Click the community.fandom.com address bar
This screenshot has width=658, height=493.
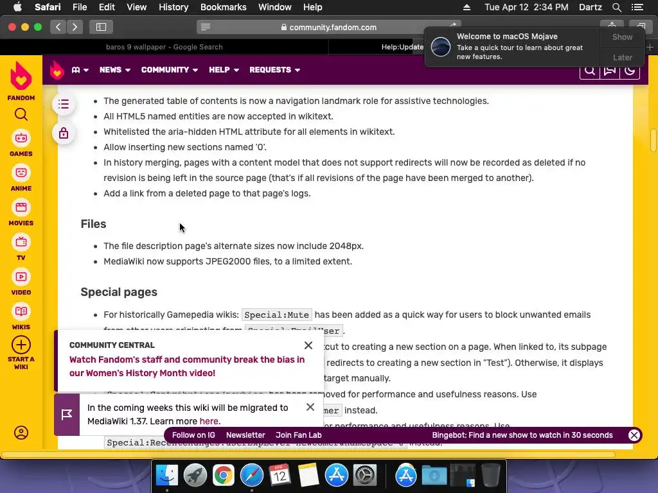point(328,27)
